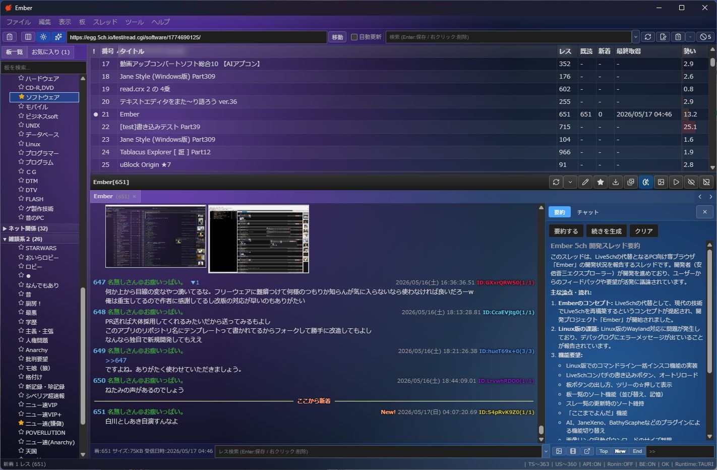Image resolution: width=717 pixels, height=470 pixels.
Task: Click the sparkles AI icon in toolbar
Action: [x=58, y=37]
